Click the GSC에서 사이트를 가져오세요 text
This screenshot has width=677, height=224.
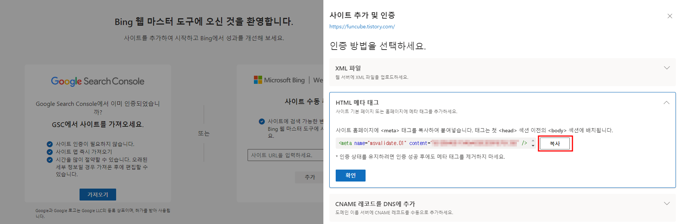point(98,124)
